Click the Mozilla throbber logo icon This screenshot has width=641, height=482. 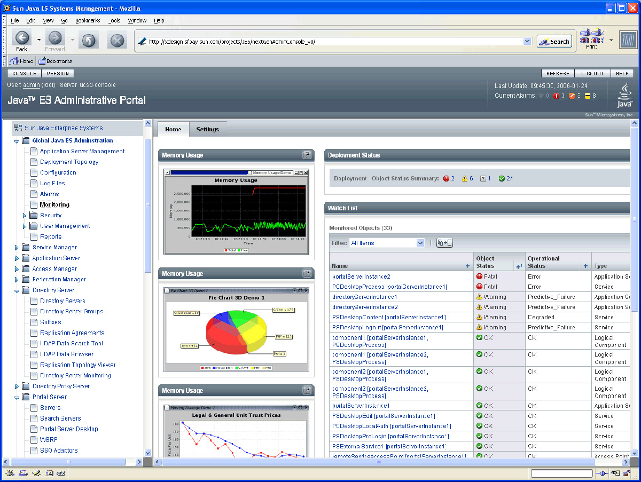coord(628,40)
